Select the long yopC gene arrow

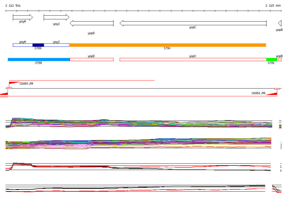click(193, 23)
